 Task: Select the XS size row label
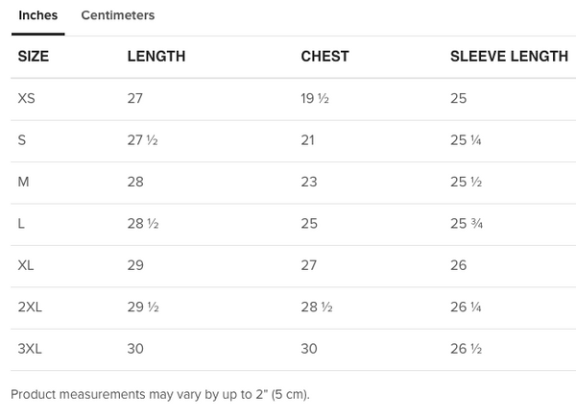click(x=27, y=98)
